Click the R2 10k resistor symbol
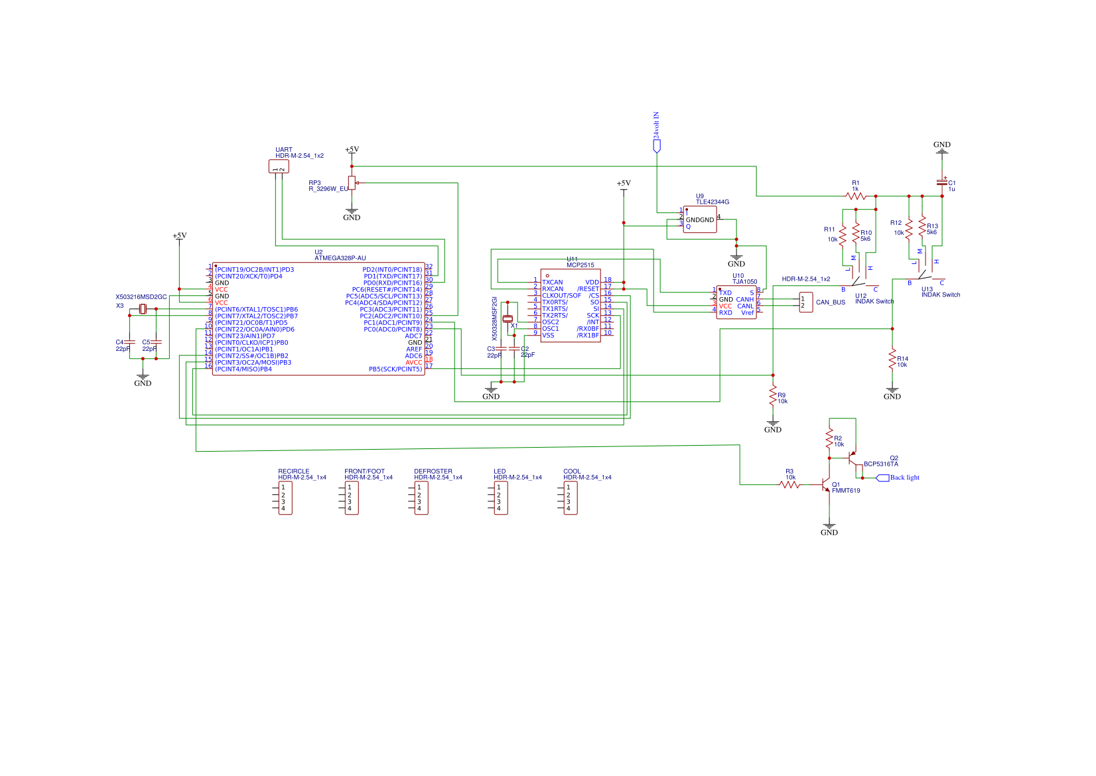1096x776 pixels. (829, 438)
